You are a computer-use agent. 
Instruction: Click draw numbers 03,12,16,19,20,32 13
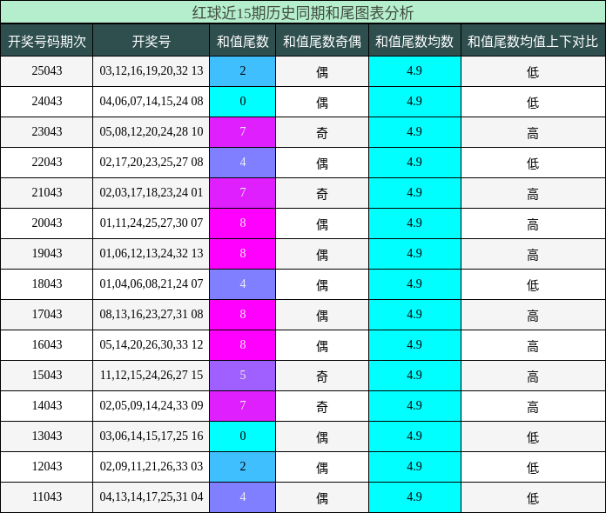[151, 71]
